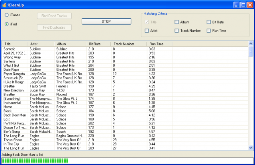The height and width of the screenshot is (165, 255).
Task: Click the Find Duplicates button
Action: (x=54, y=27)
